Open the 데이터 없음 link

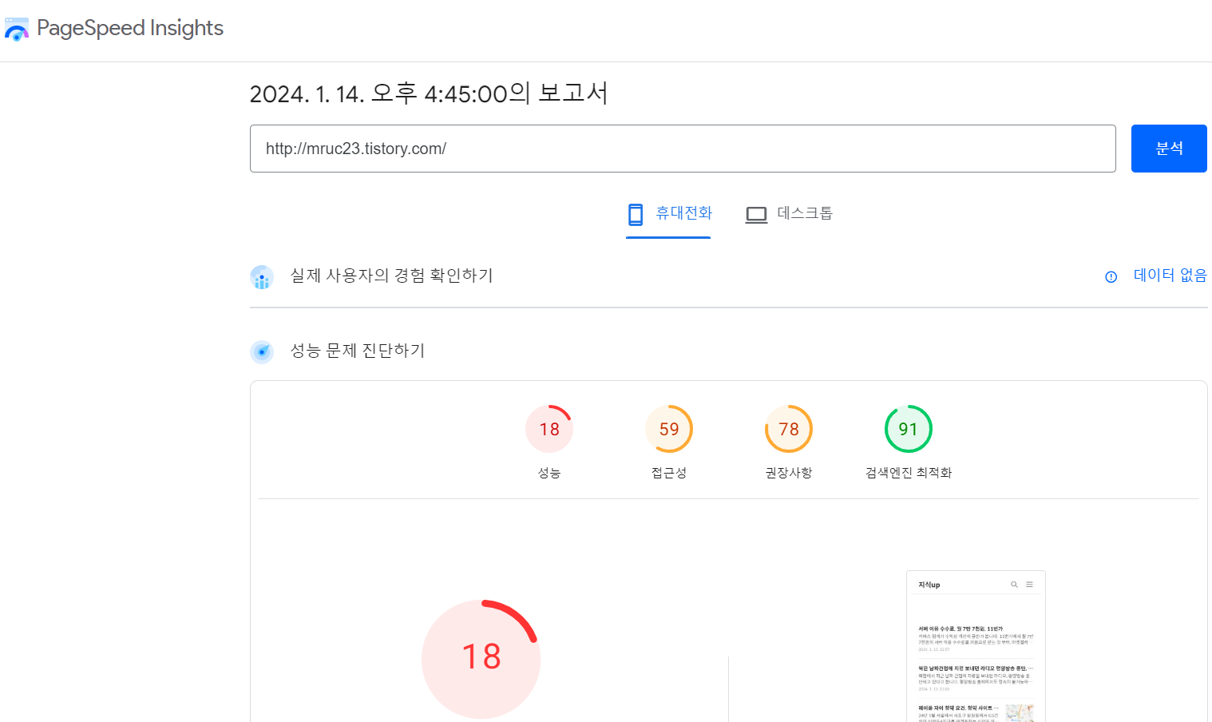[x=1170, y=275]
